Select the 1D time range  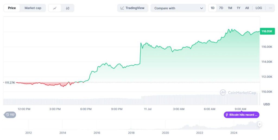[212, 8]
